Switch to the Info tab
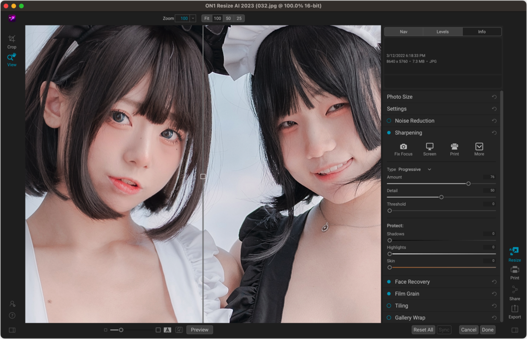Screen dimensions: 527x339 [x=482, y=32]
